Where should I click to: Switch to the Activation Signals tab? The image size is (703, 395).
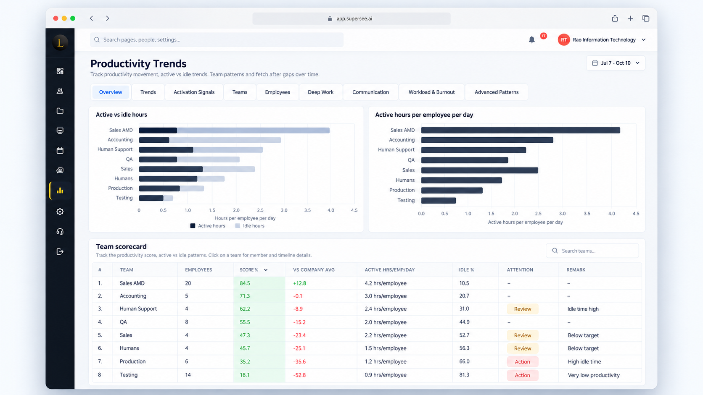point(194,92)
